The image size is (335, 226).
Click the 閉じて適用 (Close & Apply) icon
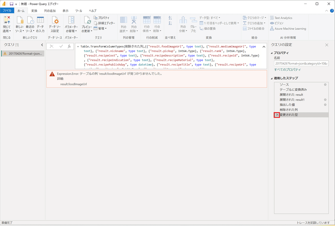(7, 20)
